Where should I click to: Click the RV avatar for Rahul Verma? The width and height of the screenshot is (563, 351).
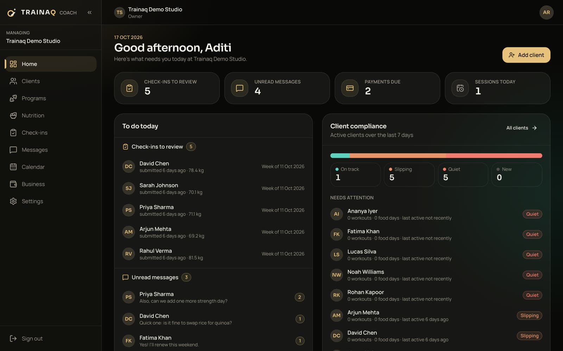pyautogui.click(x=128, y=254)
